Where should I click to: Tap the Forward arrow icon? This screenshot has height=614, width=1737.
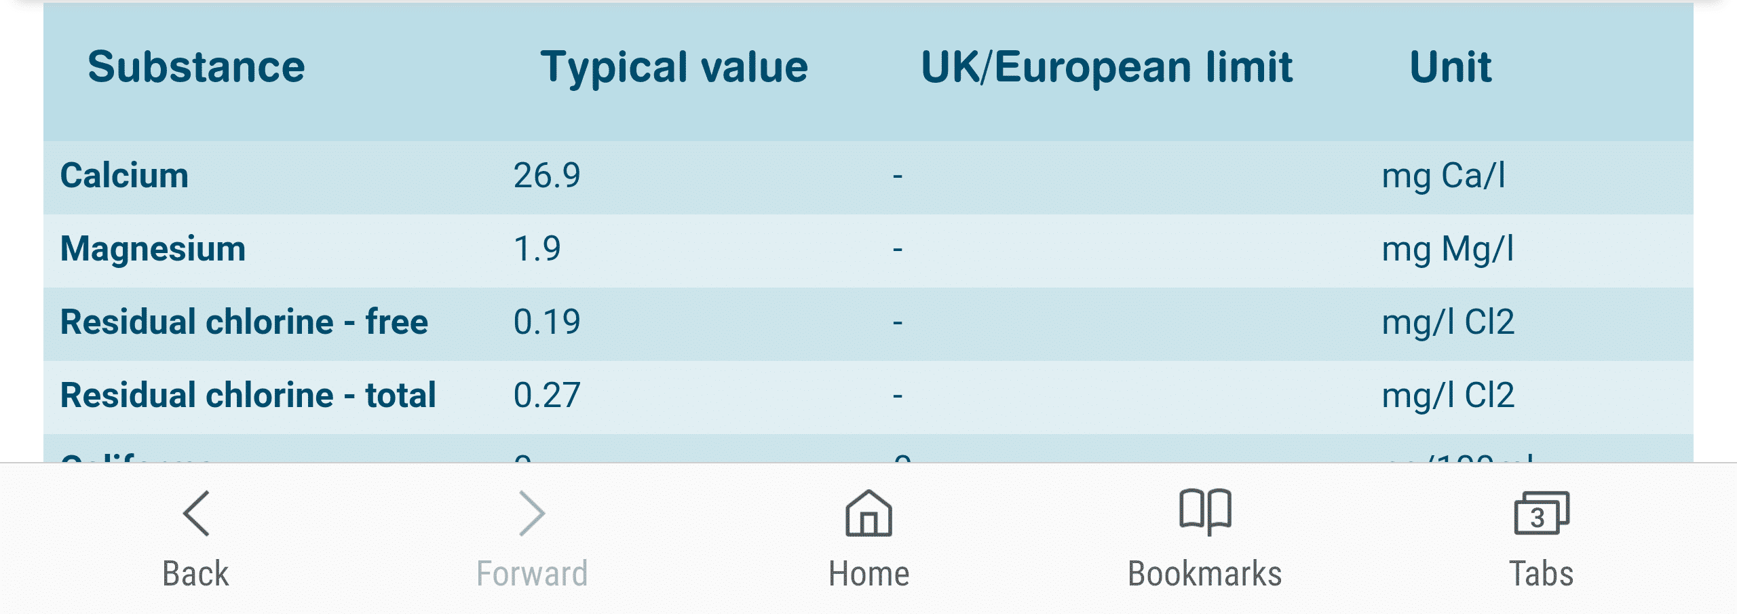pos(532,514)
